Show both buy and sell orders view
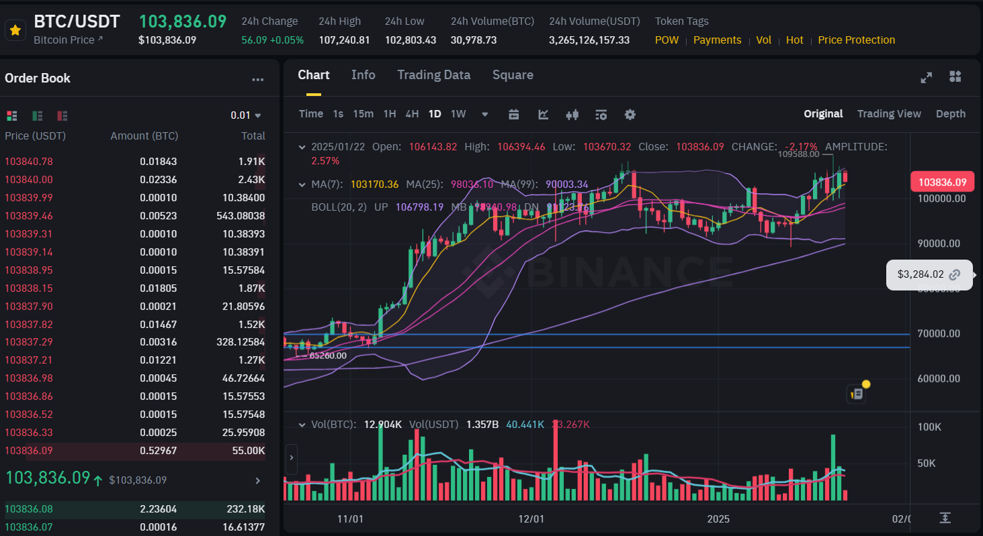This screenshot has width=983, height=536. [12, 115]
